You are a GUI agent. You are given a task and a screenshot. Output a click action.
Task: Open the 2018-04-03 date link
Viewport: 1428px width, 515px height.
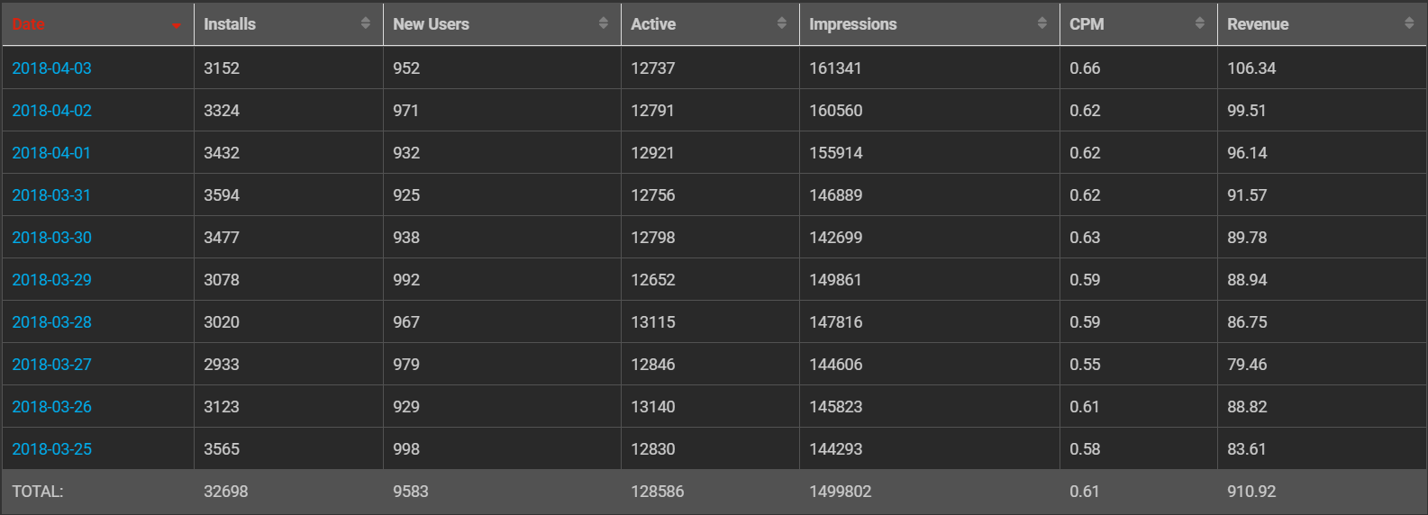(51, 68)
